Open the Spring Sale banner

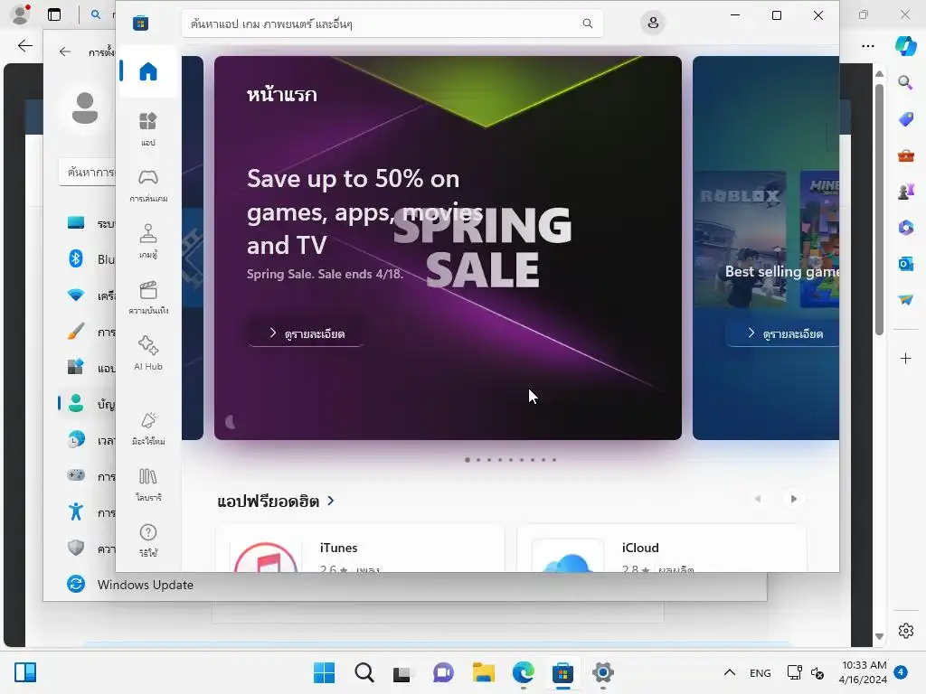pos(448,248)
